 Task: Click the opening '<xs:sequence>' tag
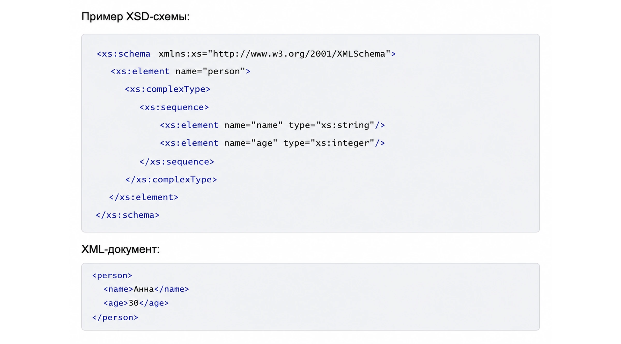(174, 107)
